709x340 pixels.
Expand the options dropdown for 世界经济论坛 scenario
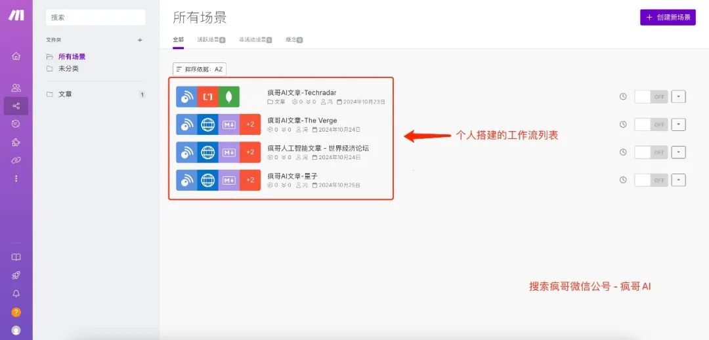(679, 153)
